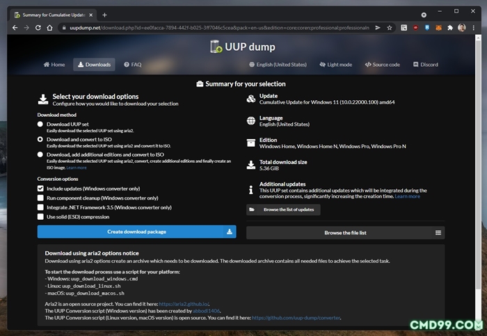Open the Source code link
This screenshot has height=336, width=487.
(383, 65)
